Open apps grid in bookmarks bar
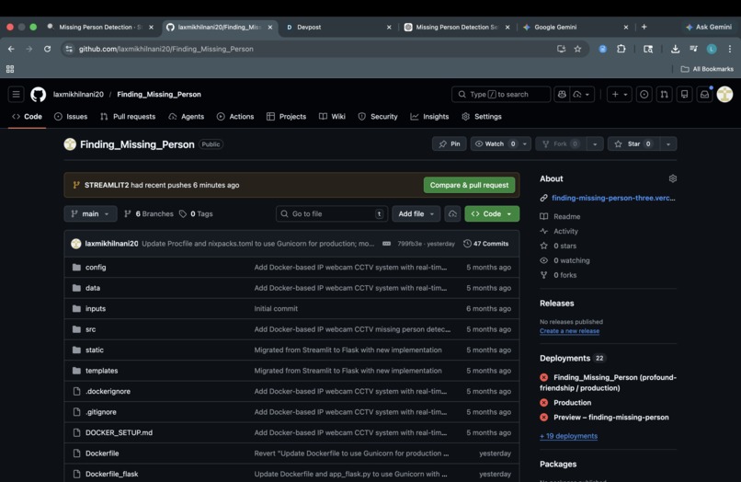741x482 pixels. (x=10, y=69)
